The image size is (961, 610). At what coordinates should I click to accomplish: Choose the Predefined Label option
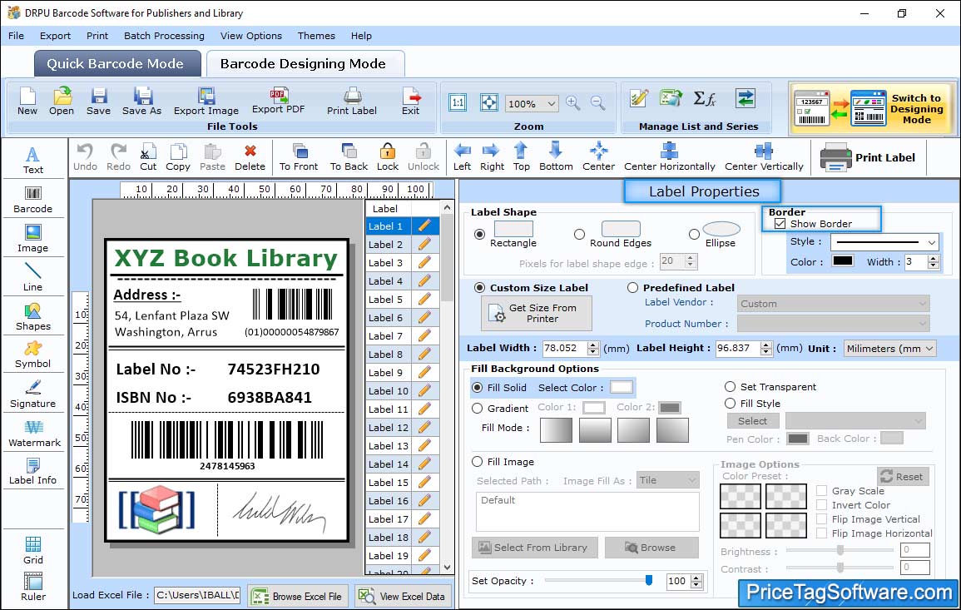click(632, 288)
